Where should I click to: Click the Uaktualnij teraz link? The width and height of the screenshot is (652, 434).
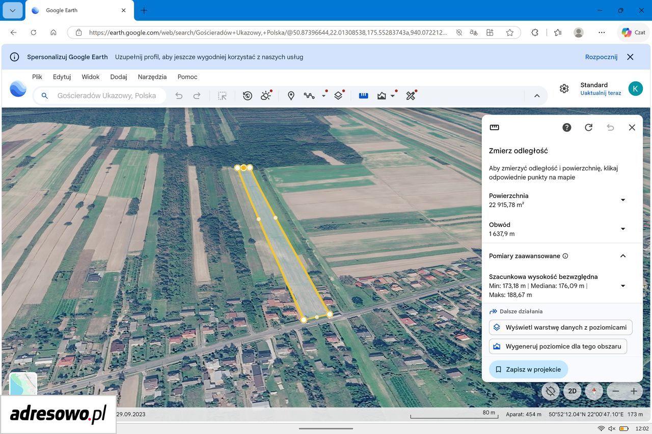pos(601,93)
